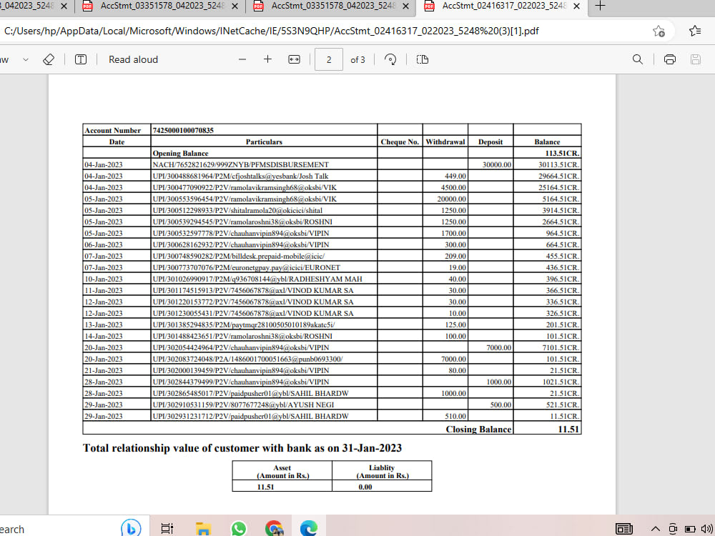
Task: Open Task View in taskbar
Action: pyautogui.click(x=167, y=528)
